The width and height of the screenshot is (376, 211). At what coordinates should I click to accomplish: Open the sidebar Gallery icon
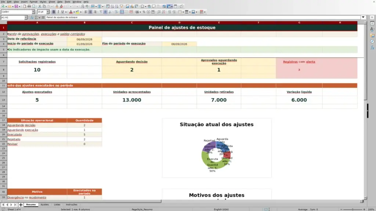tap(372, 36)
